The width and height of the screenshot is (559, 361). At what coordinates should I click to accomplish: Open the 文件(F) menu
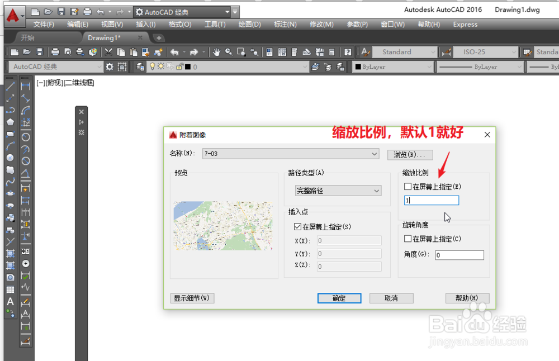(x=44, y=24)
